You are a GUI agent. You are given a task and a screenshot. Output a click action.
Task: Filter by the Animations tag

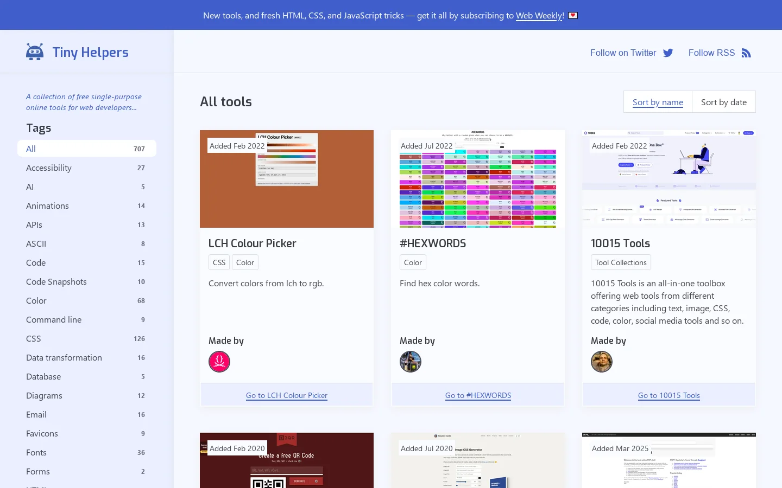87,206
